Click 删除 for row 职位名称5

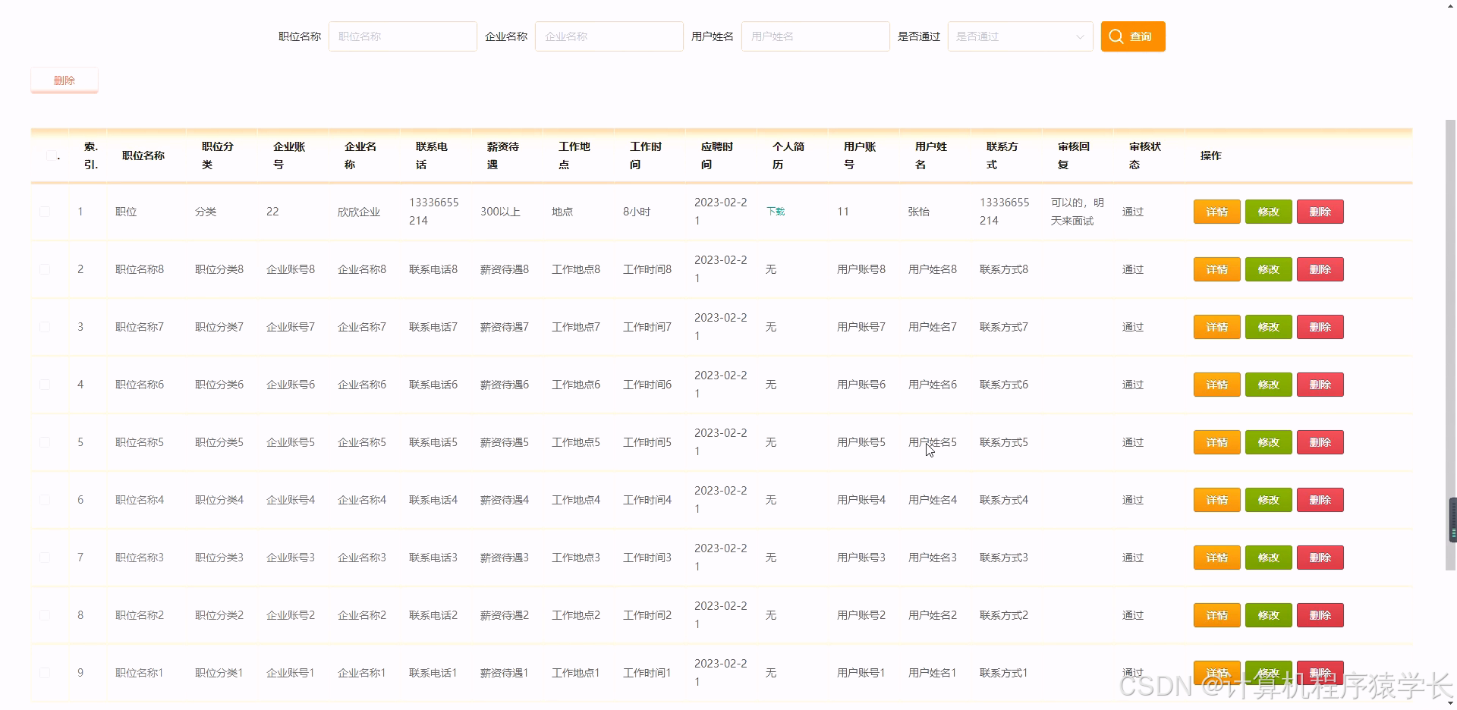[1320, 442]
